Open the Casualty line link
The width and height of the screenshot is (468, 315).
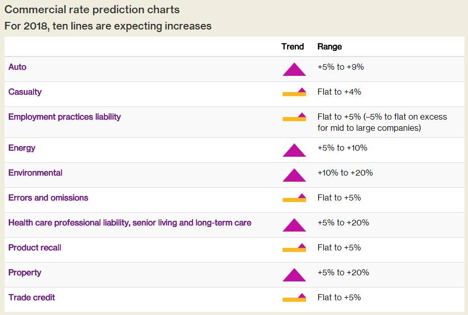25,92
